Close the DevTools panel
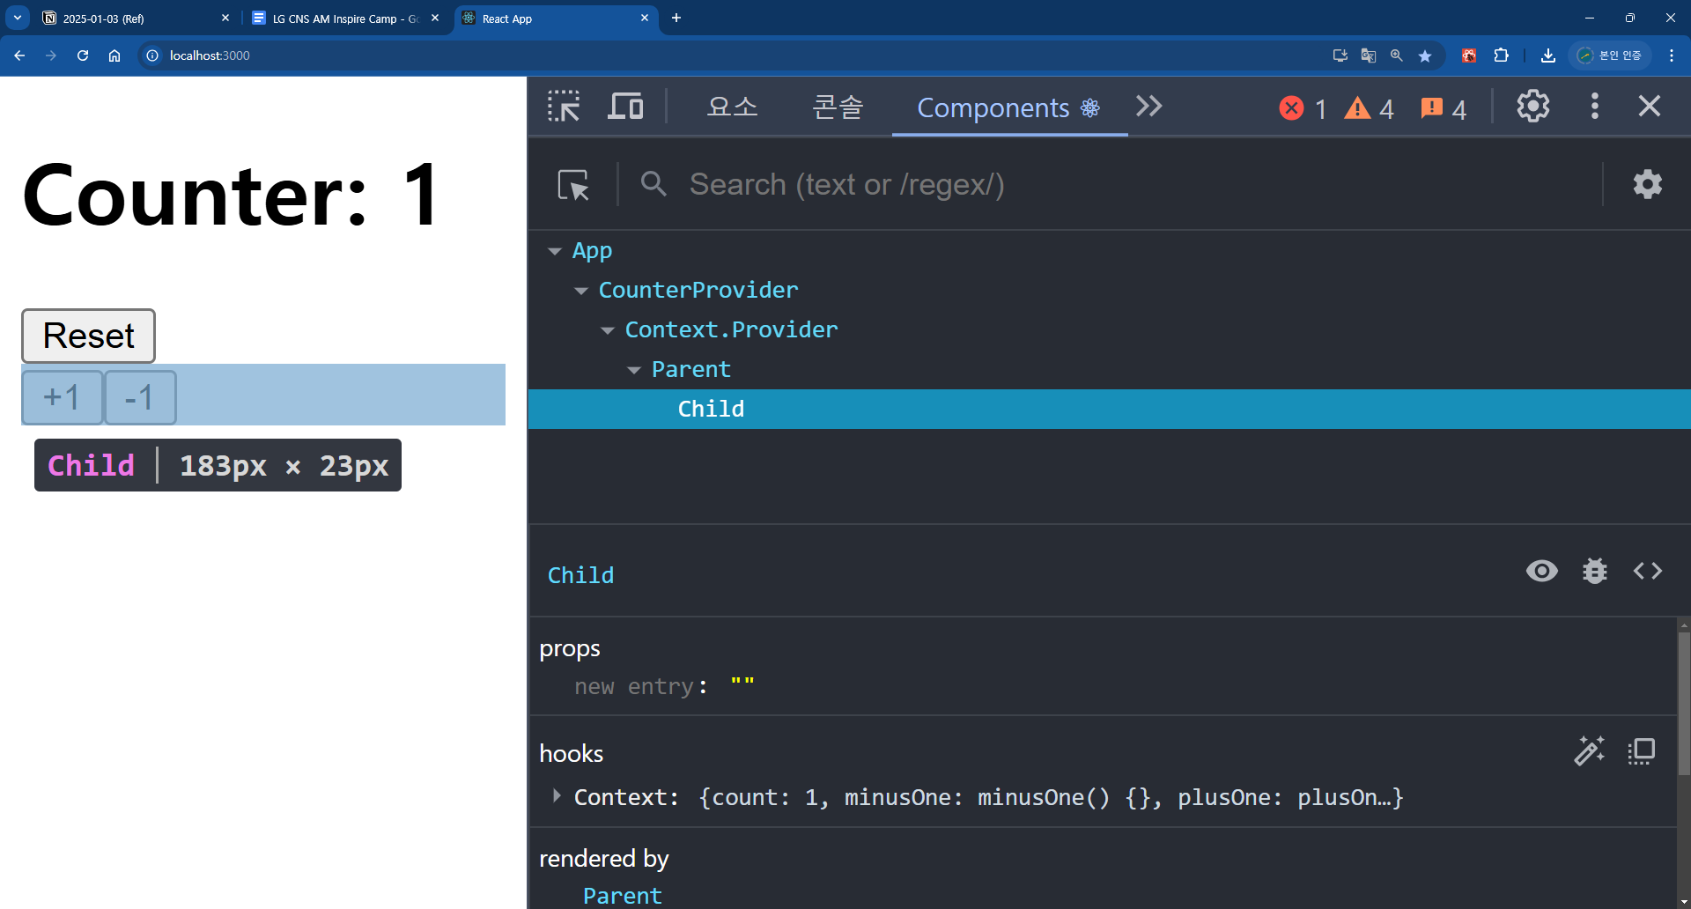Viewport: 1691px width, 909px height. pos(1650,107)
